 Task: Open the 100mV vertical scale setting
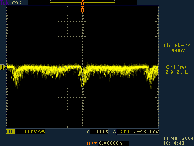click(x=29, y=132)
